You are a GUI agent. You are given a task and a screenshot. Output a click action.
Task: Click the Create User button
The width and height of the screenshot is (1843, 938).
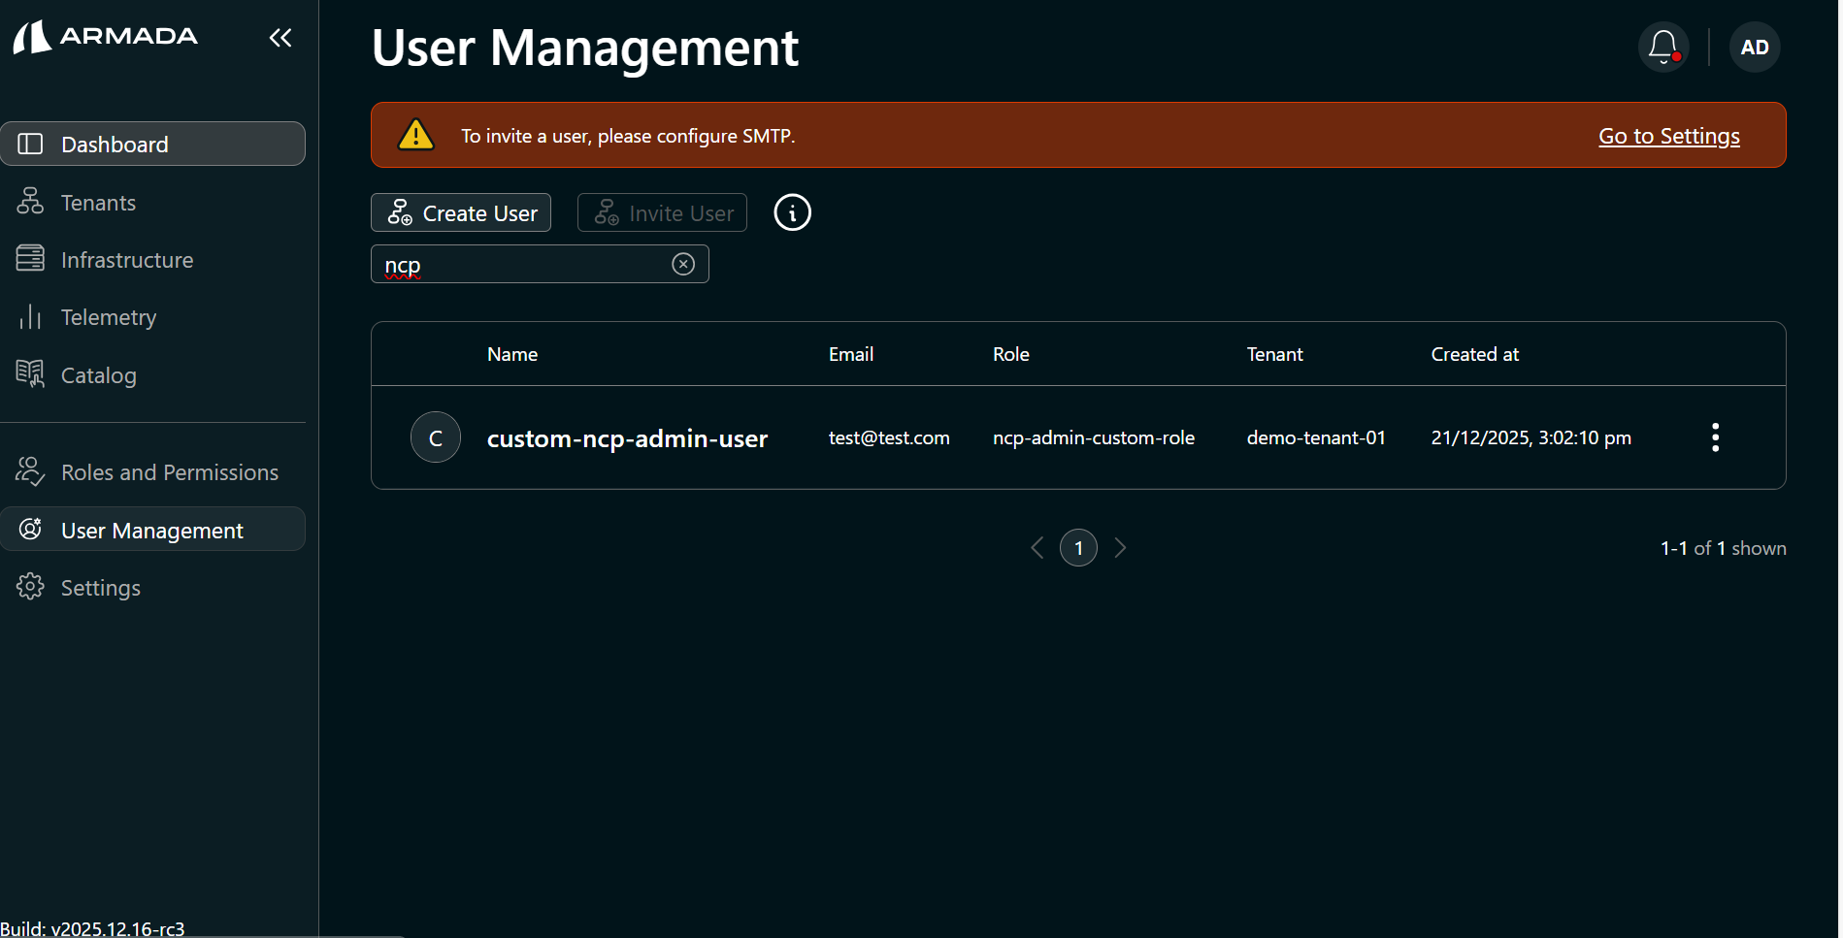click(460, 212)
